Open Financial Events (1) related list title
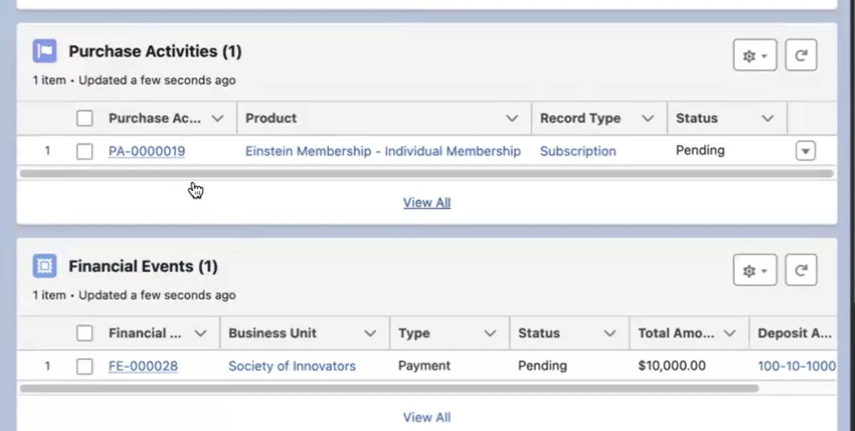 click(143, 266)
